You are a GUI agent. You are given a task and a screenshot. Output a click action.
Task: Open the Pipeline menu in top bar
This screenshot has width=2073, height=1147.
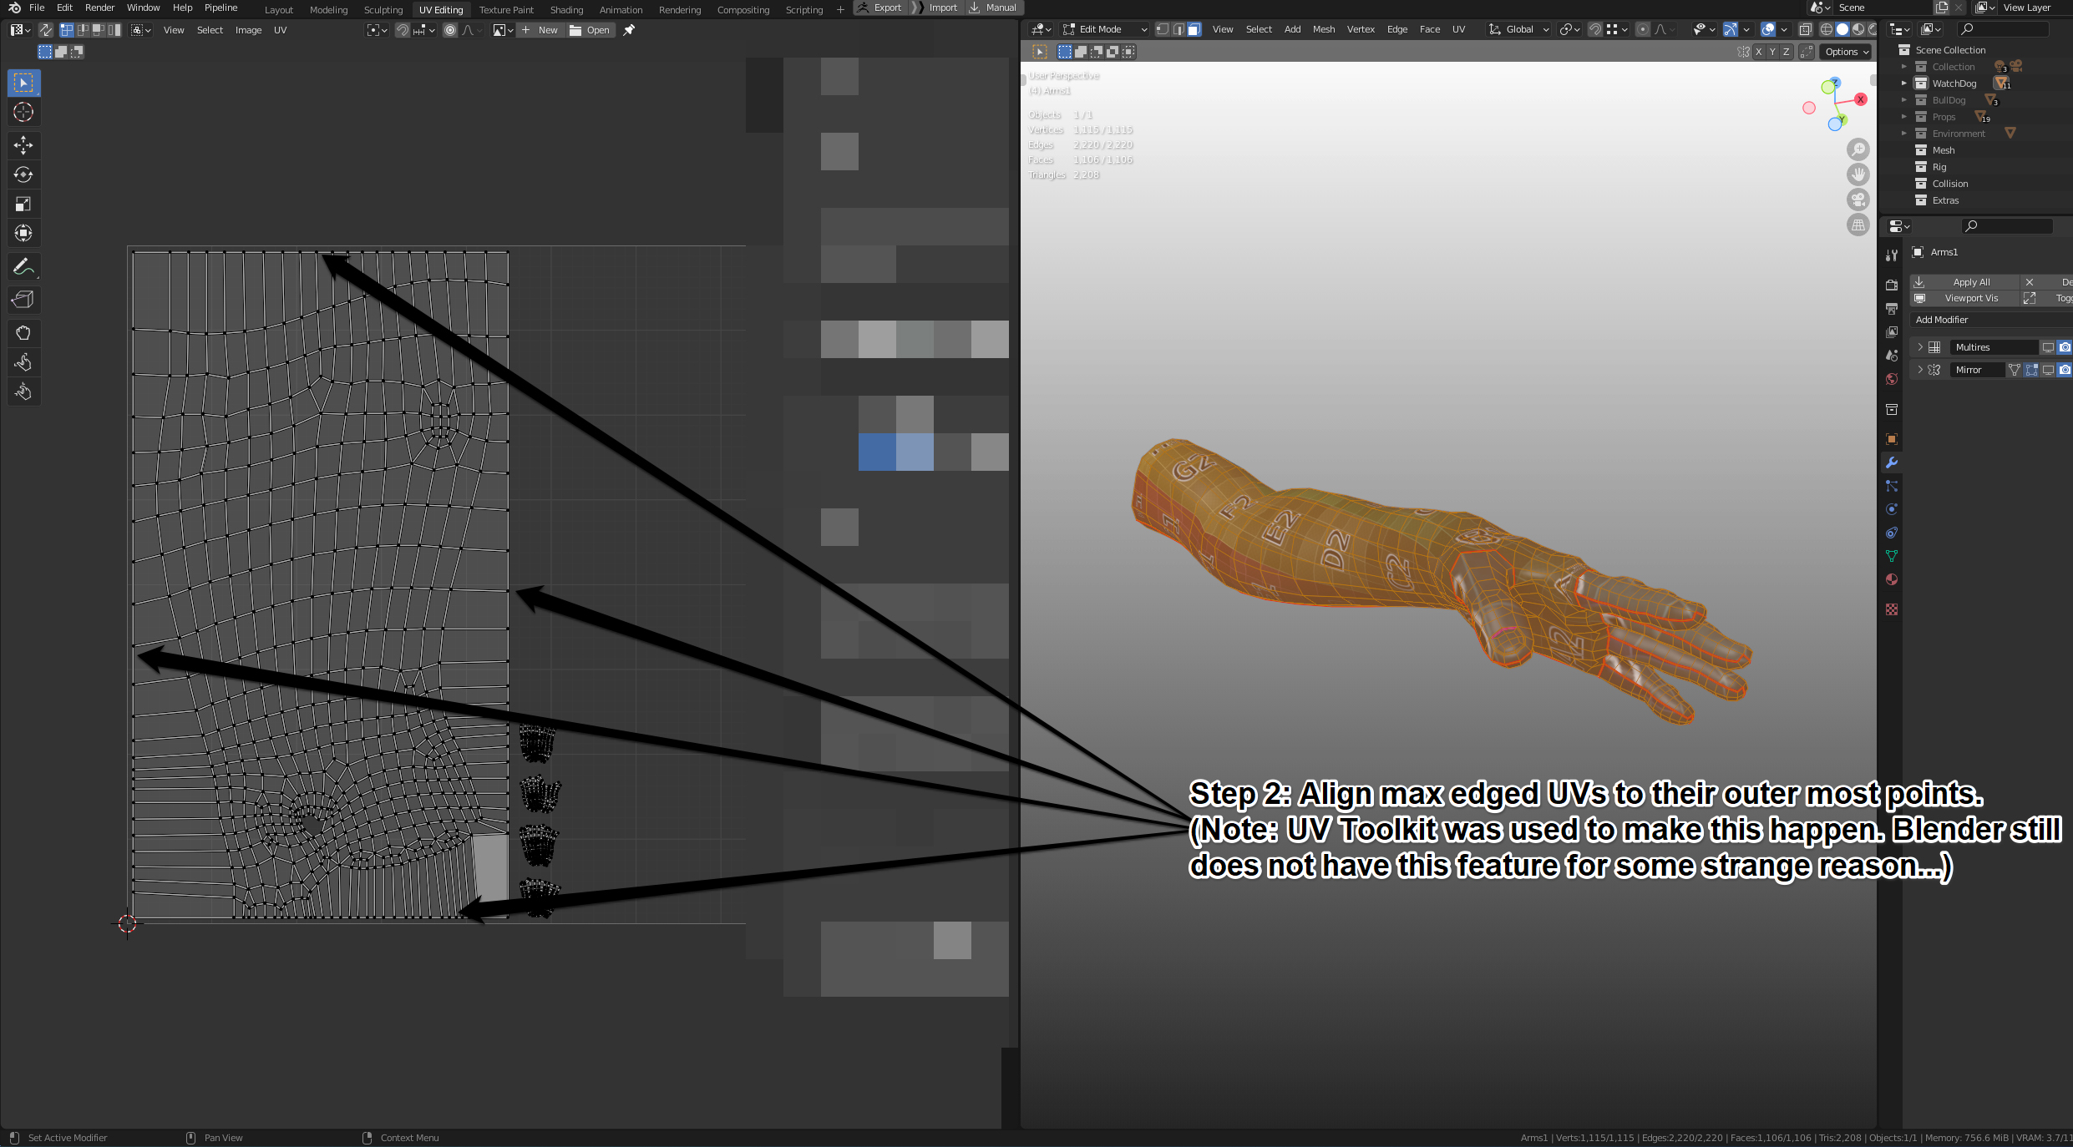[221, 8]
